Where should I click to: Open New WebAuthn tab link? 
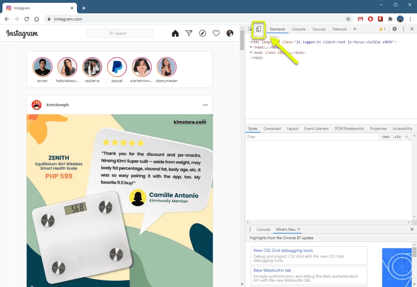tap(272, 271)
